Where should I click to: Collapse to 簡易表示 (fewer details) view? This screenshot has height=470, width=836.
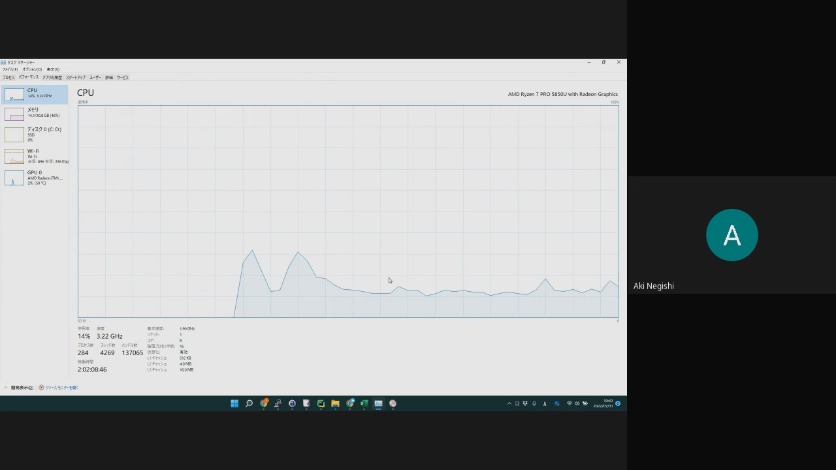click(x=21, y=388)
